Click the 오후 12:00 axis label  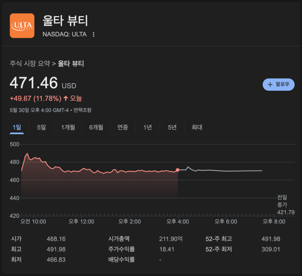click(81, 222)
